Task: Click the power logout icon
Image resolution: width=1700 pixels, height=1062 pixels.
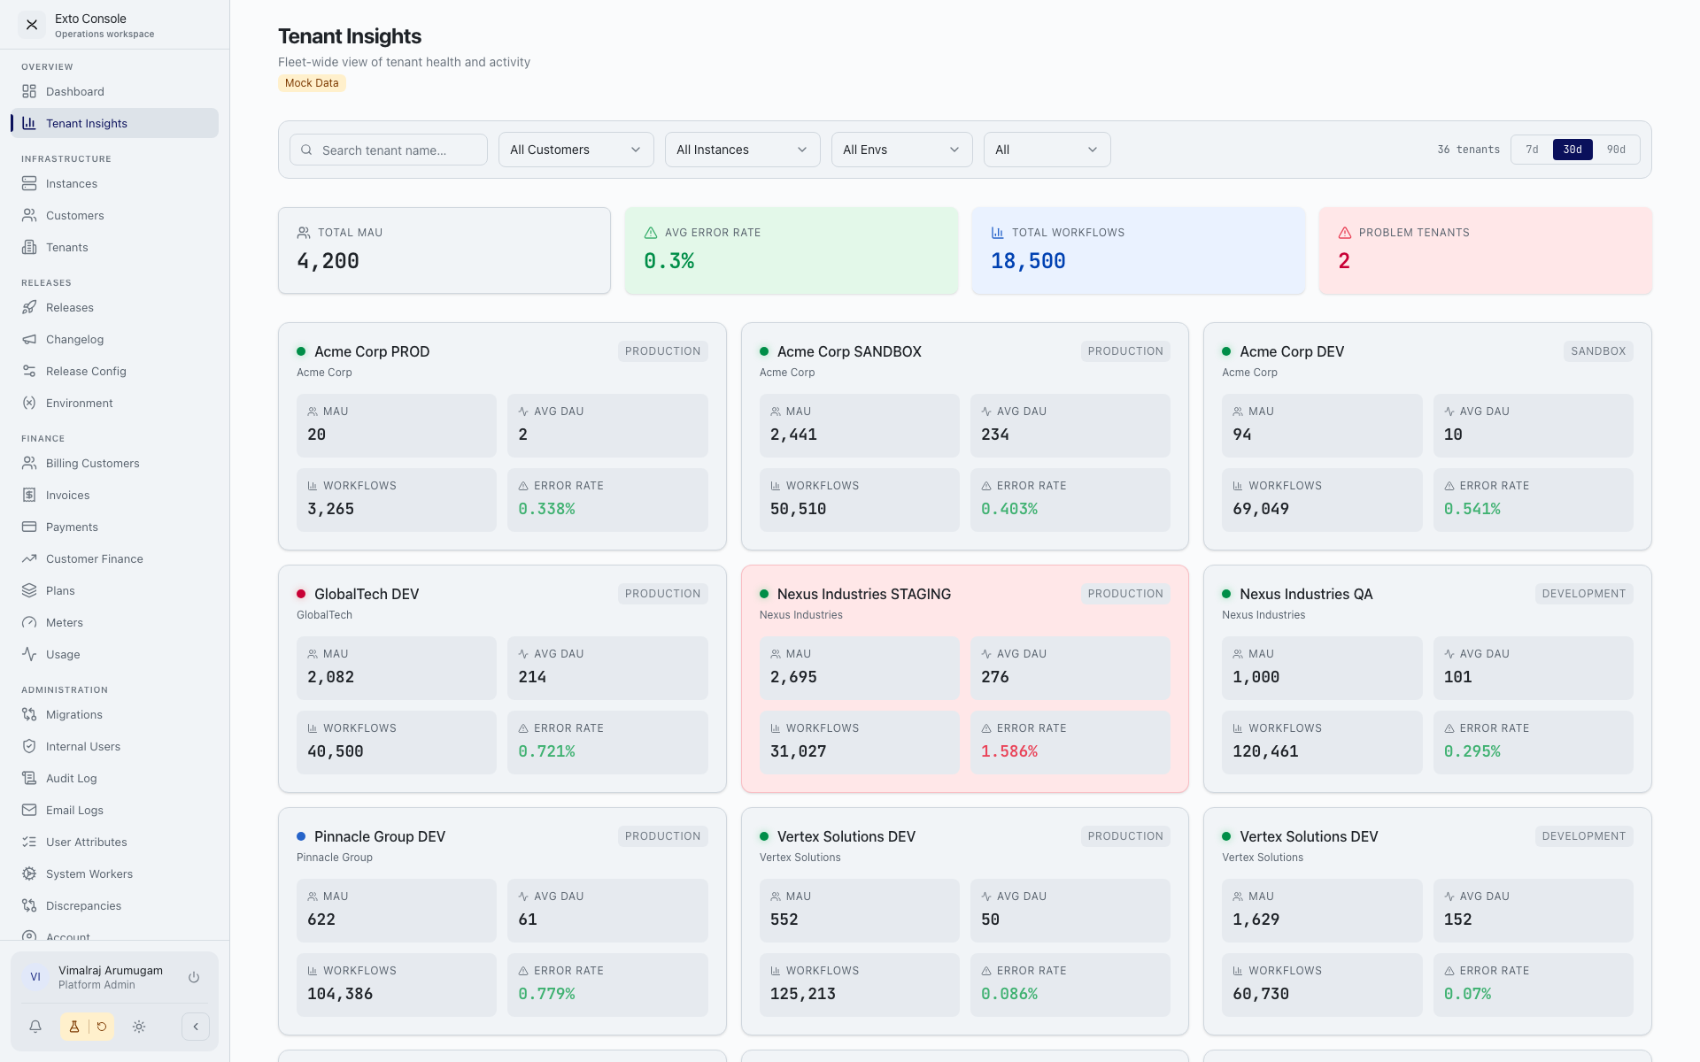Action: tap(194, 977)
